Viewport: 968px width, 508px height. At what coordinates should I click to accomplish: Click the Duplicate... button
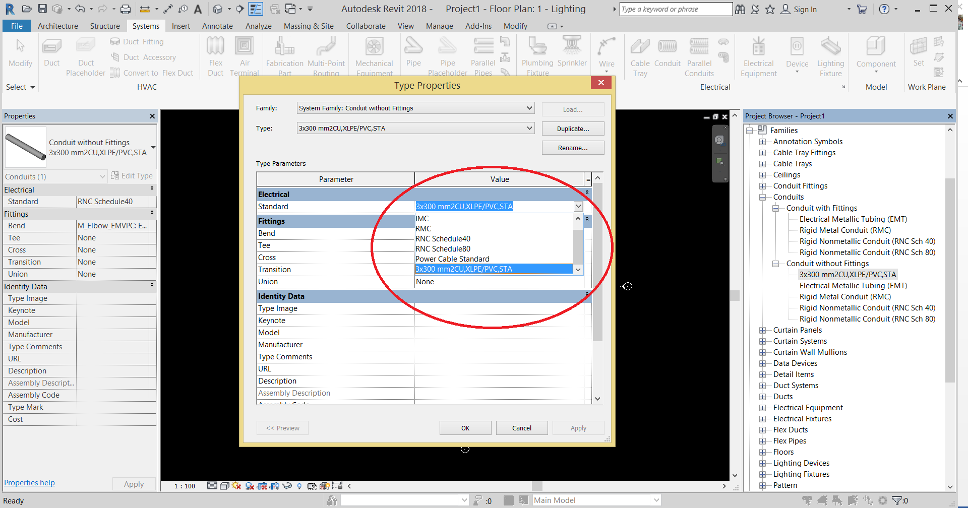573,129
